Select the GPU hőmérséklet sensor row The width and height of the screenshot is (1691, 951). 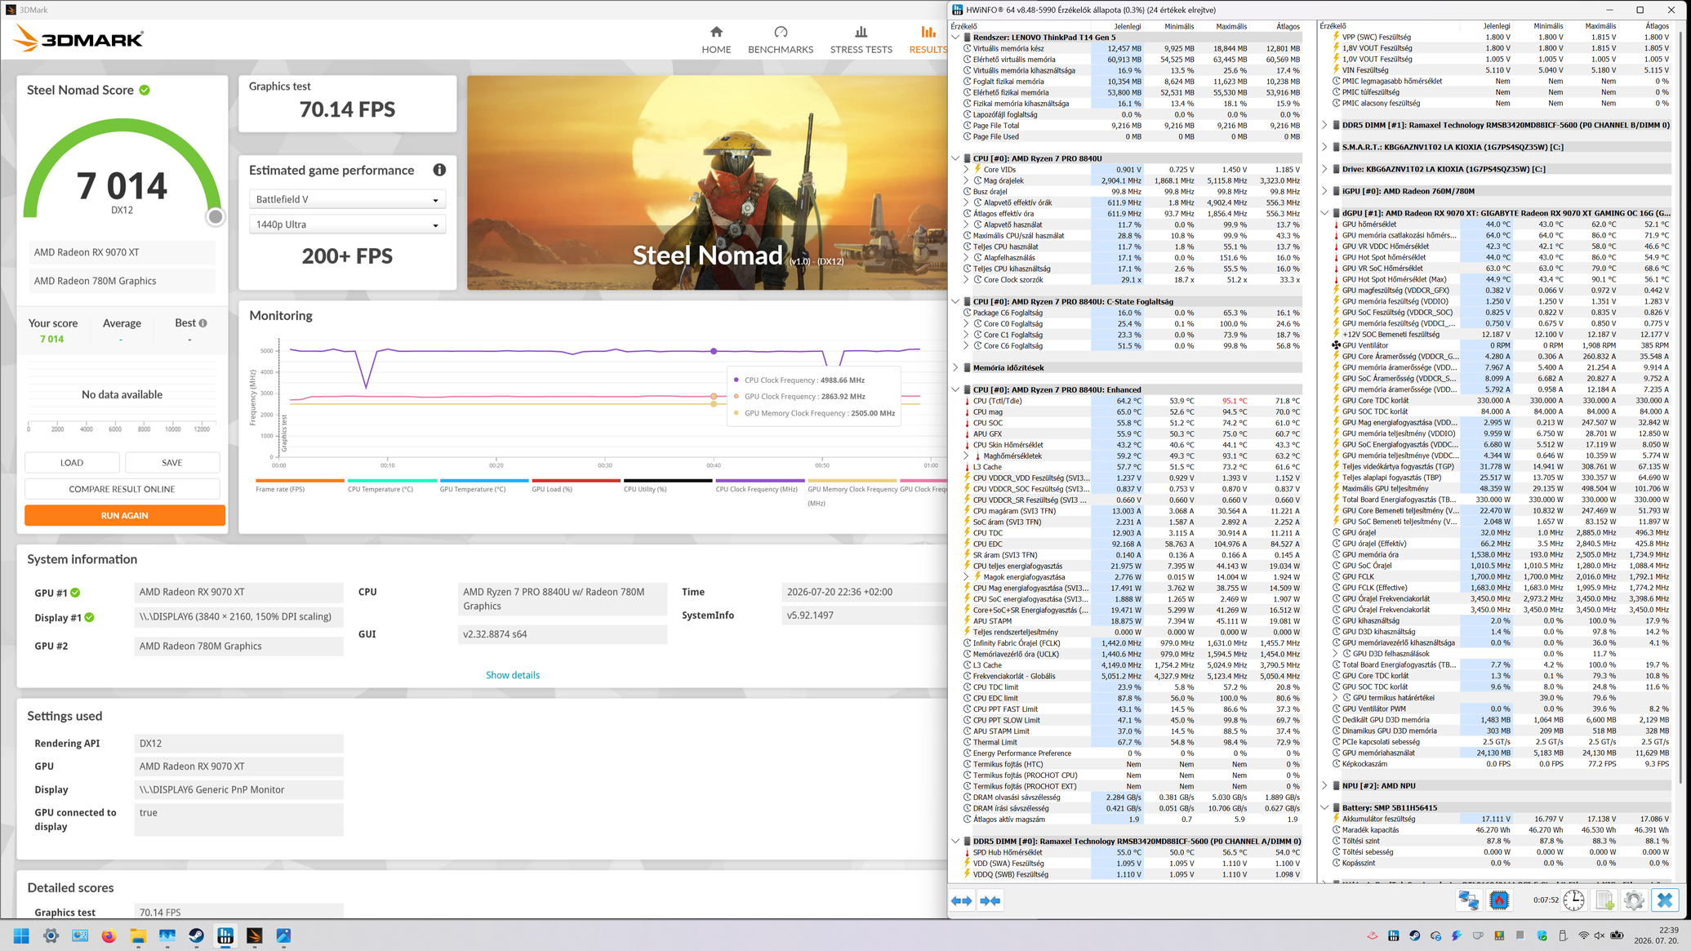[1501, 224]
